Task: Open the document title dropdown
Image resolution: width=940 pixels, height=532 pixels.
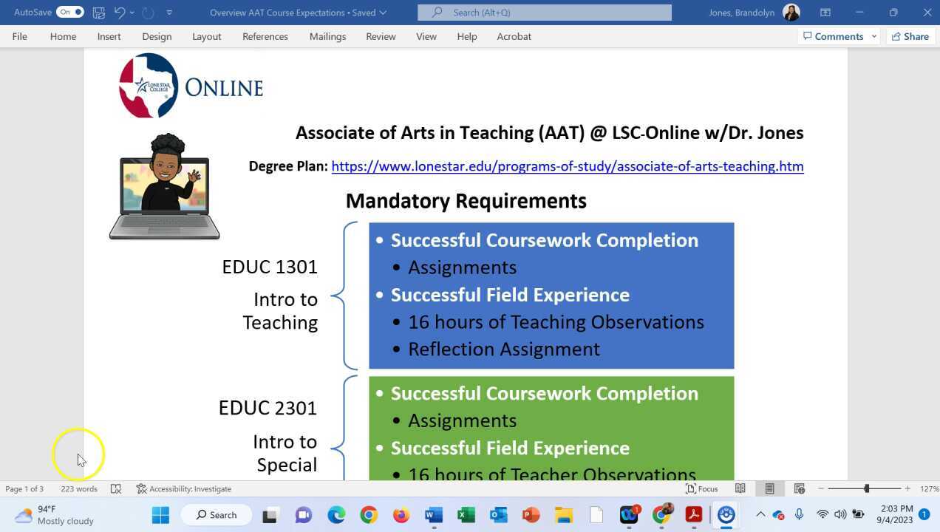Action: coord(382,13)
